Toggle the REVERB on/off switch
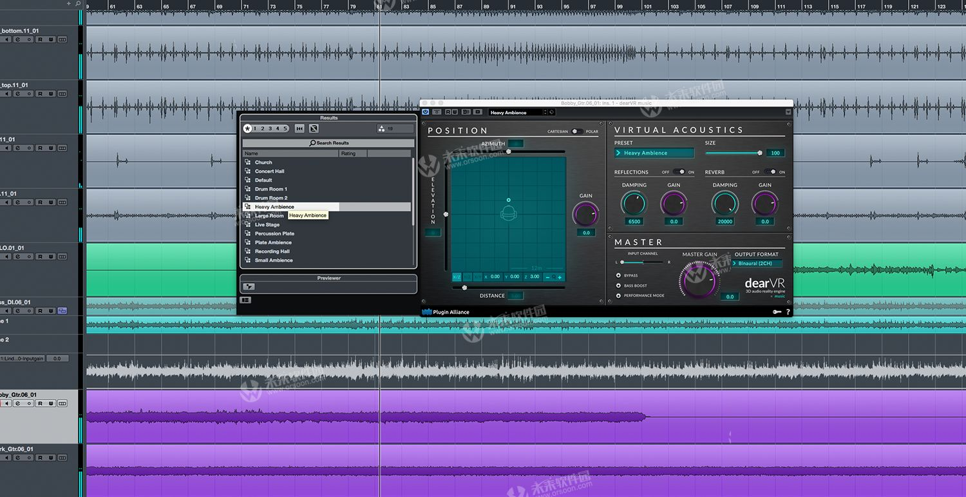The width and height of the screenshot is (966, 497). coord(770,172)
